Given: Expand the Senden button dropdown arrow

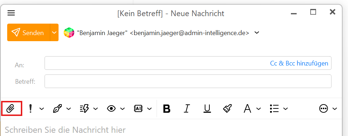Looking at the screenshot, I should point(54,33).
